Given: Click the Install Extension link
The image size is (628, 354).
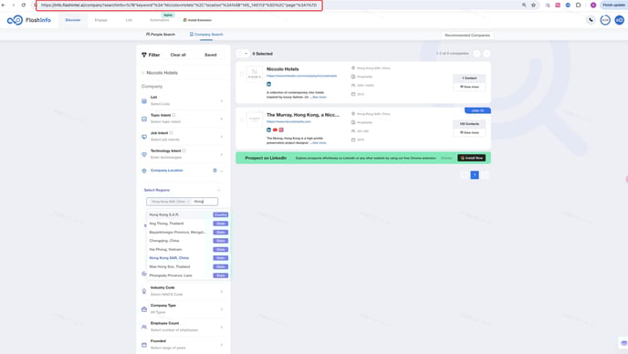Looking at the screenshot, I should tap(197, 20).
